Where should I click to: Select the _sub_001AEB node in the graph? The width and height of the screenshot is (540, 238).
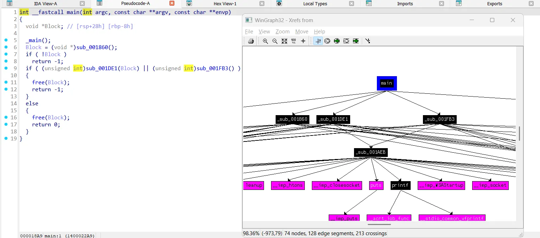371,152
